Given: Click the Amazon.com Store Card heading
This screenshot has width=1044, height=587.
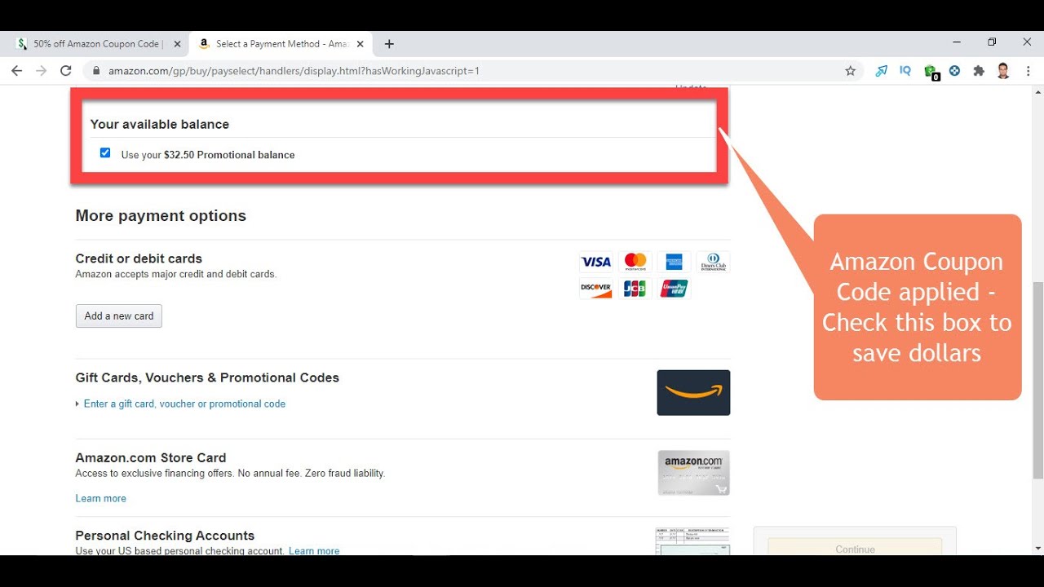Looking at the screenshot, I should point(151,457).
